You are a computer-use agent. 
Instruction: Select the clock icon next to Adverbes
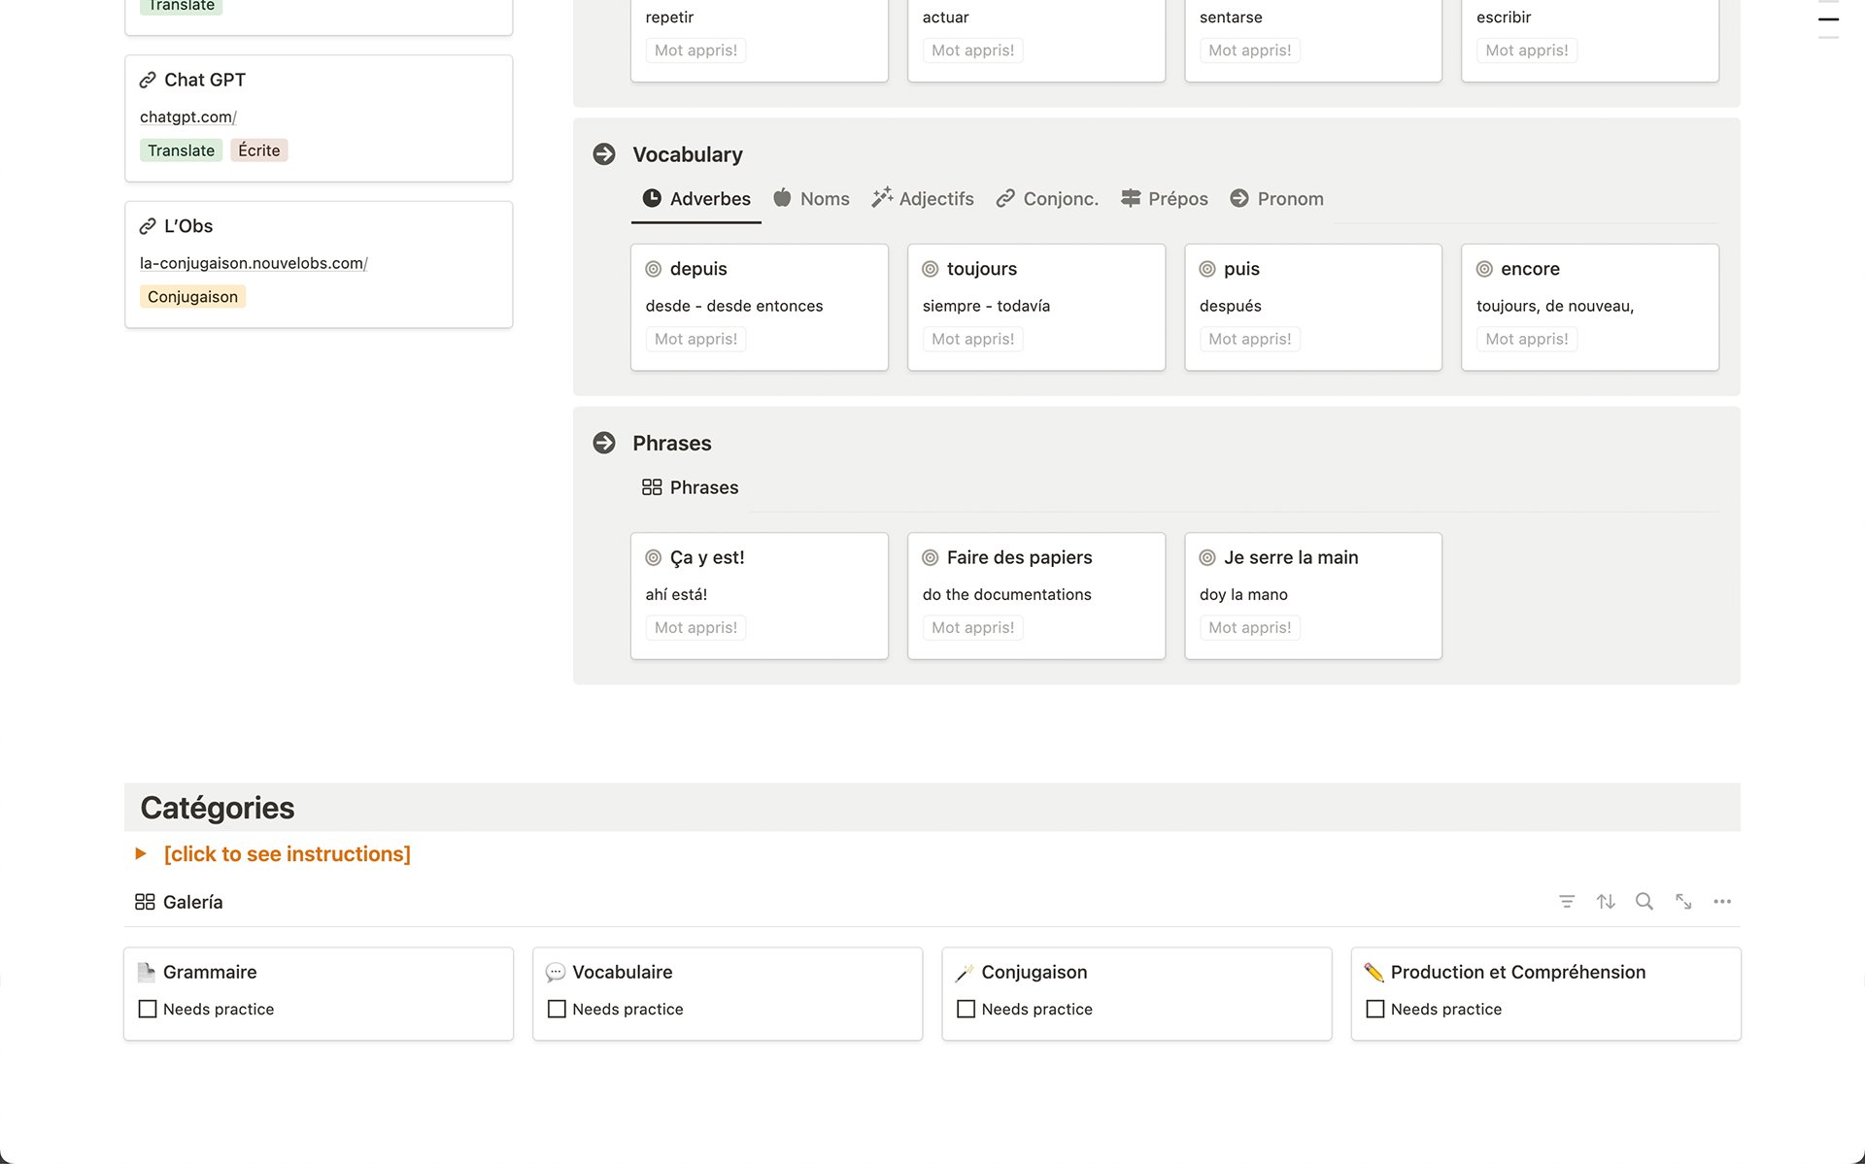tap(651, 198)
